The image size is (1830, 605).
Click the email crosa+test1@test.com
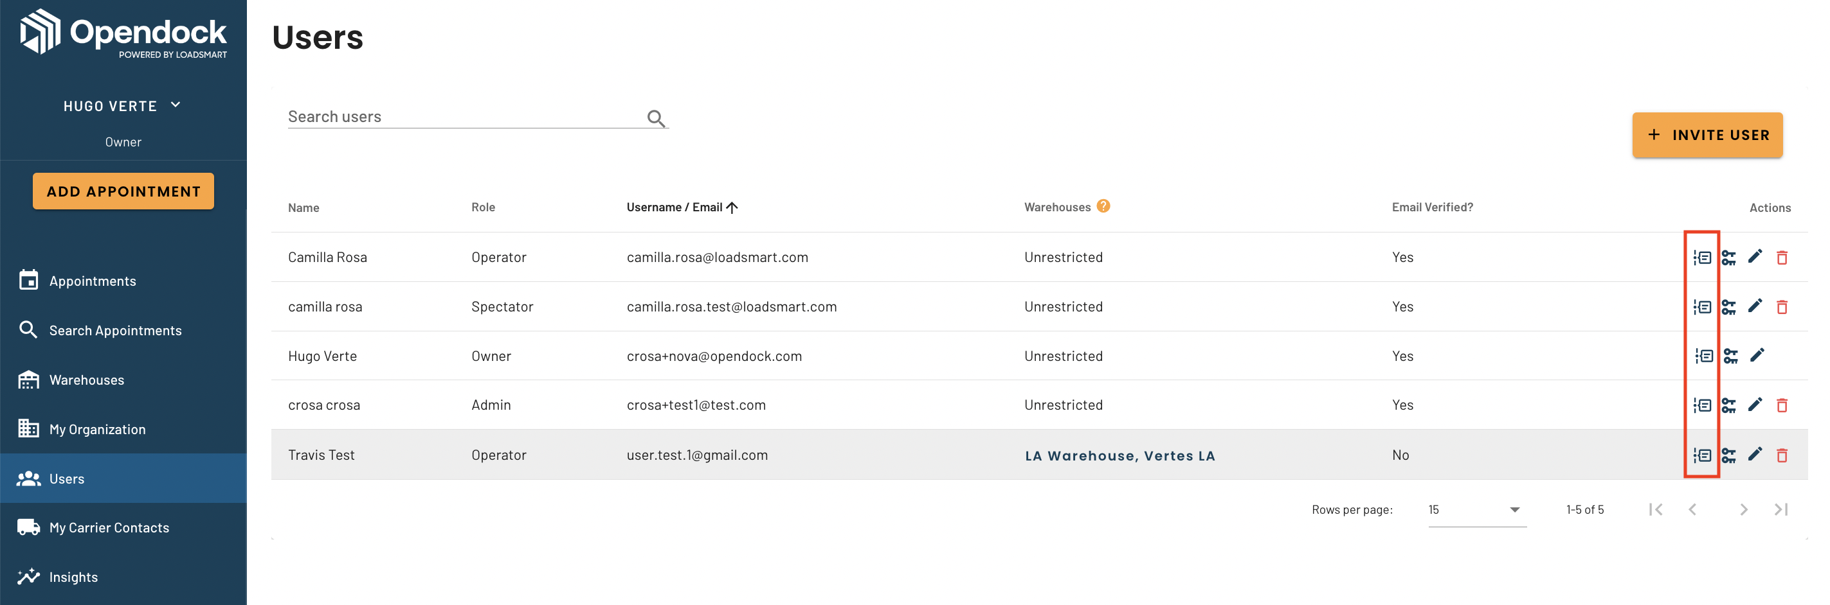pyautogui.click(x=696, y=405)
